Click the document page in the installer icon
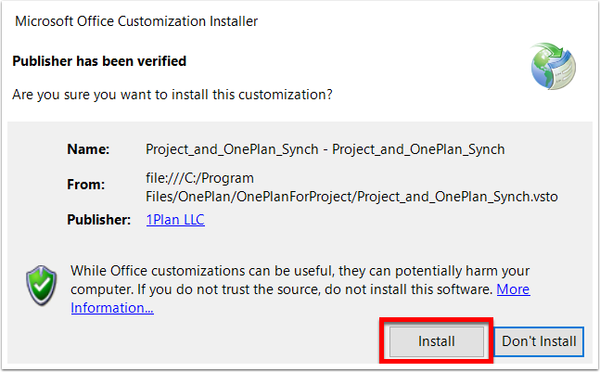This screenshot has height=372, width=600. pyautogui.click(x=565, y=72)
